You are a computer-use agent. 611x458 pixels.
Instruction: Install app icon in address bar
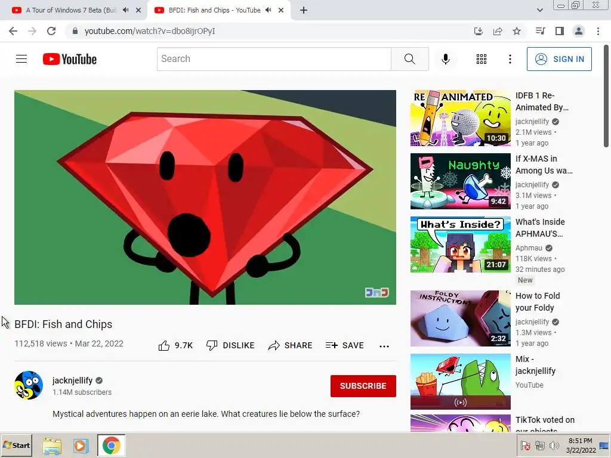[479, 31]
